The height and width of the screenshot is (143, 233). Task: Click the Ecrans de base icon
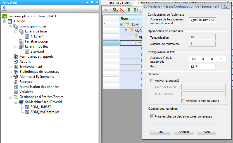tap(21, 31)
